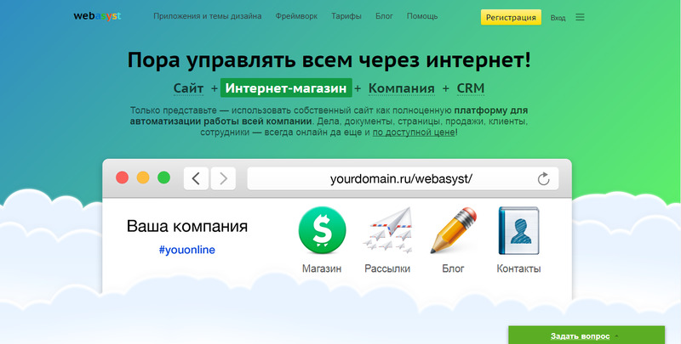Click the yellow window dot
681x344 pixels.
pyautogui.click(x=143, y=178)
